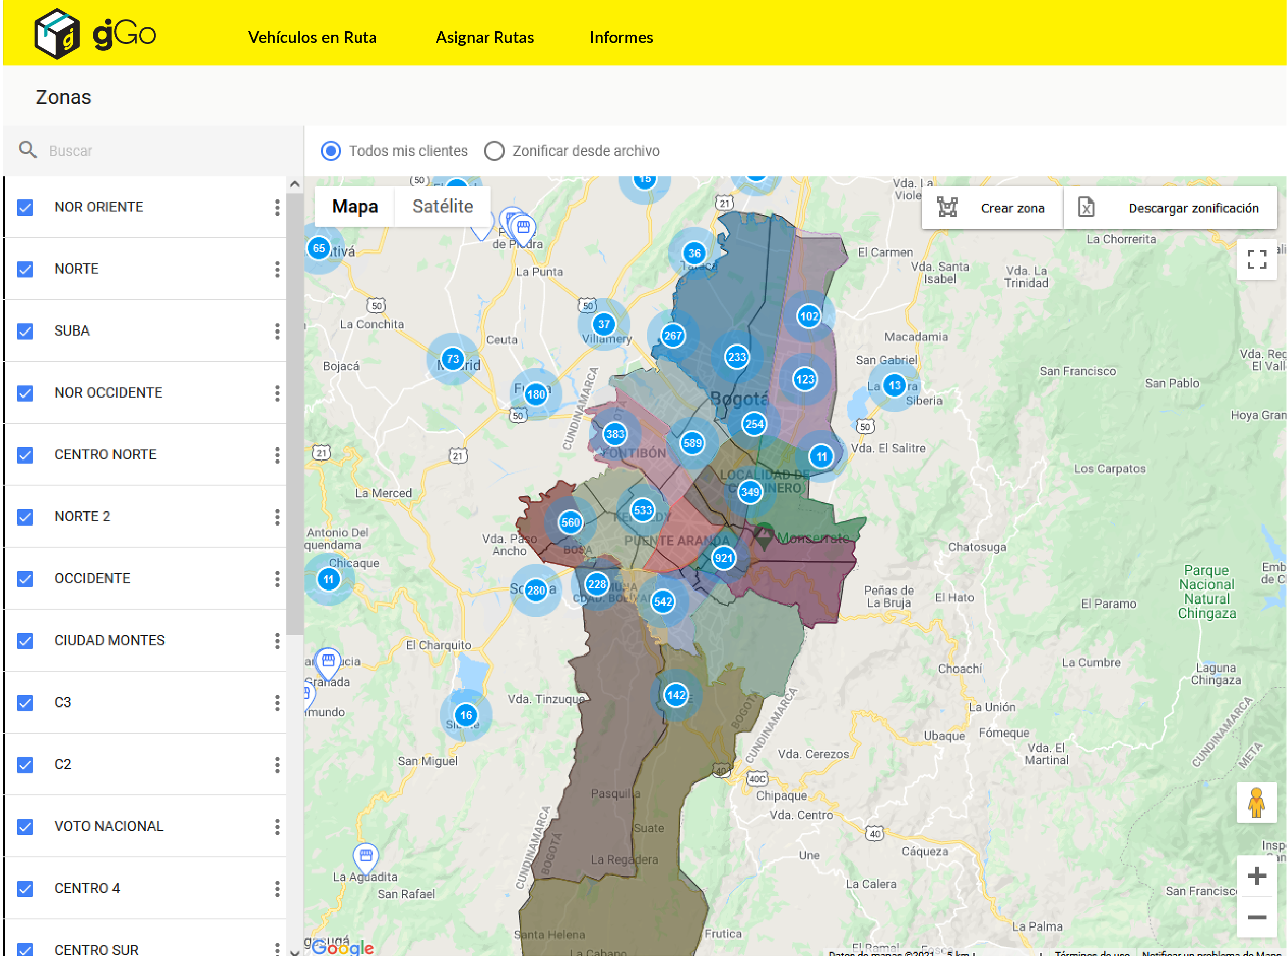This screenshot has height=958, width=1287.
Task: Switch map to Satélite view
Action: pos(443,207)
